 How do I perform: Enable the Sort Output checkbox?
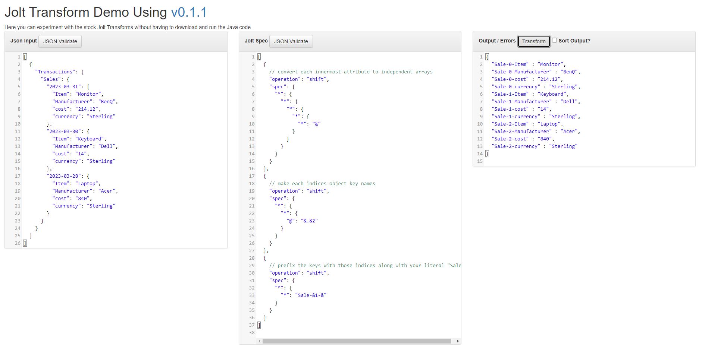[x=554, y=40]
